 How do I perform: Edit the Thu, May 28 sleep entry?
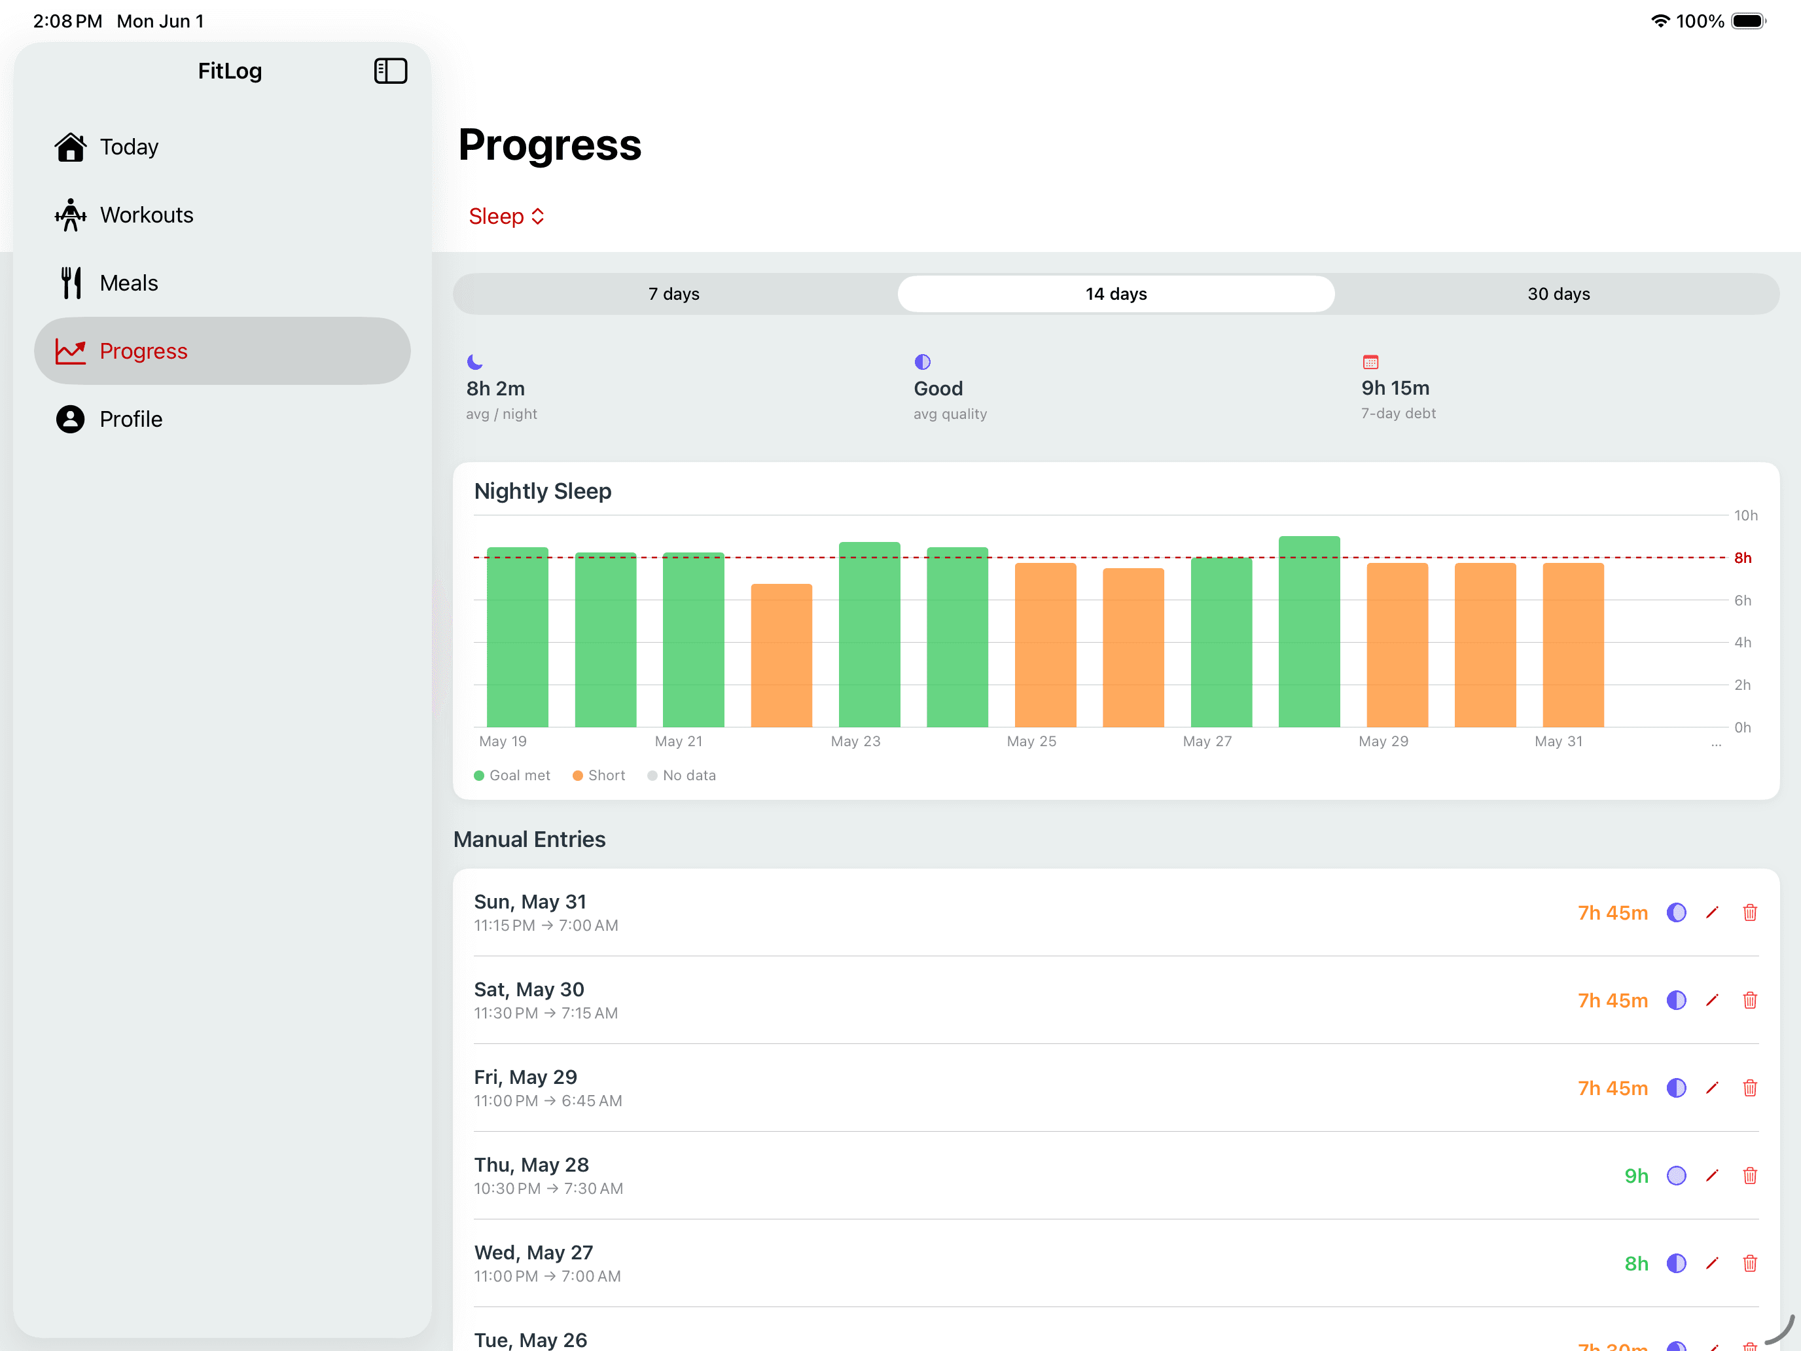(1712, 1175)
